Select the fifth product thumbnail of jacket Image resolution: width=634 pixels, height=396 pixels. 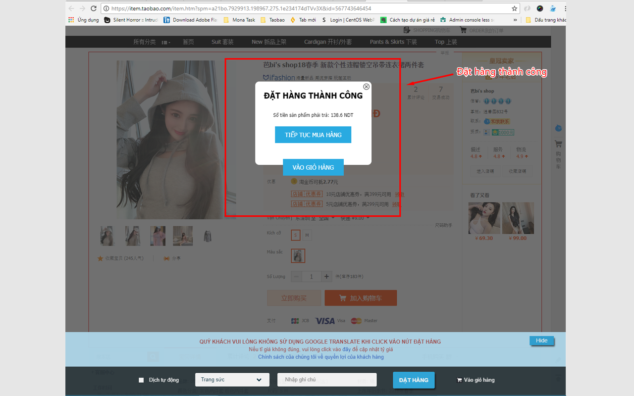208,236
